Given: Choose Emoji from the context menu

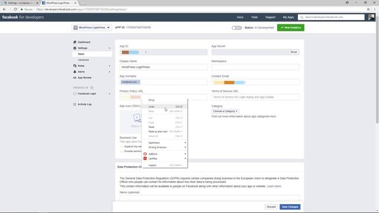Looking at the screenshot, I should 165,100.
